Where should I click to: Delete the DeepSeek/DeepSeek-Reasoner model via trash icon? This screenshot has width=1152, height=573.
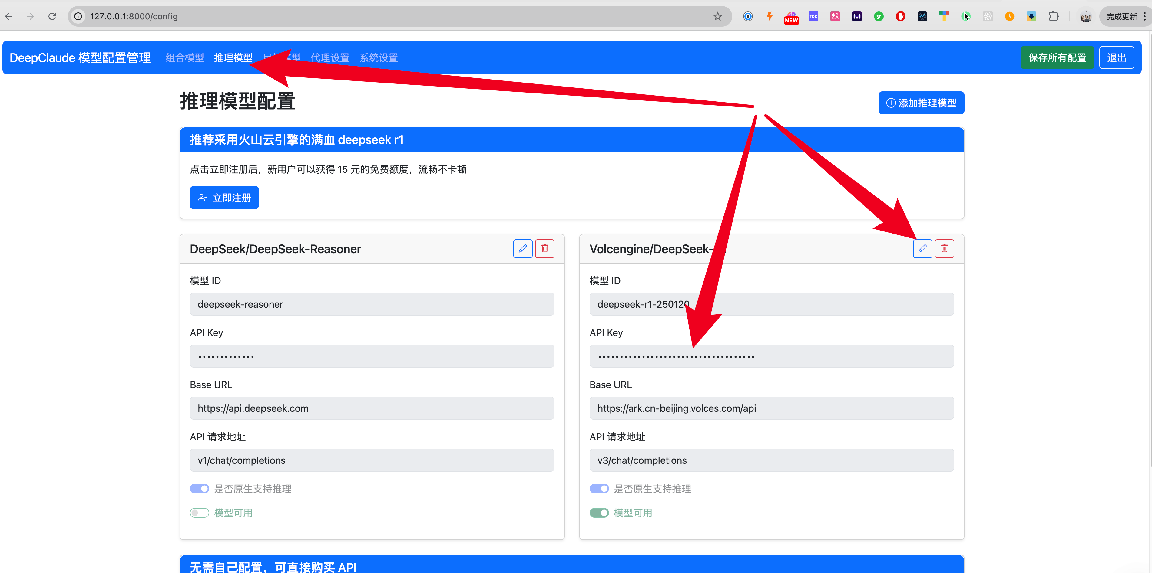pyautogui.click(x=545, y=248)
